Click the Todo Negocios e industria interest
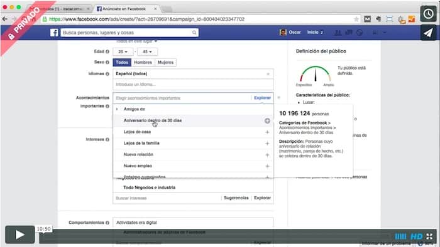 150,187
